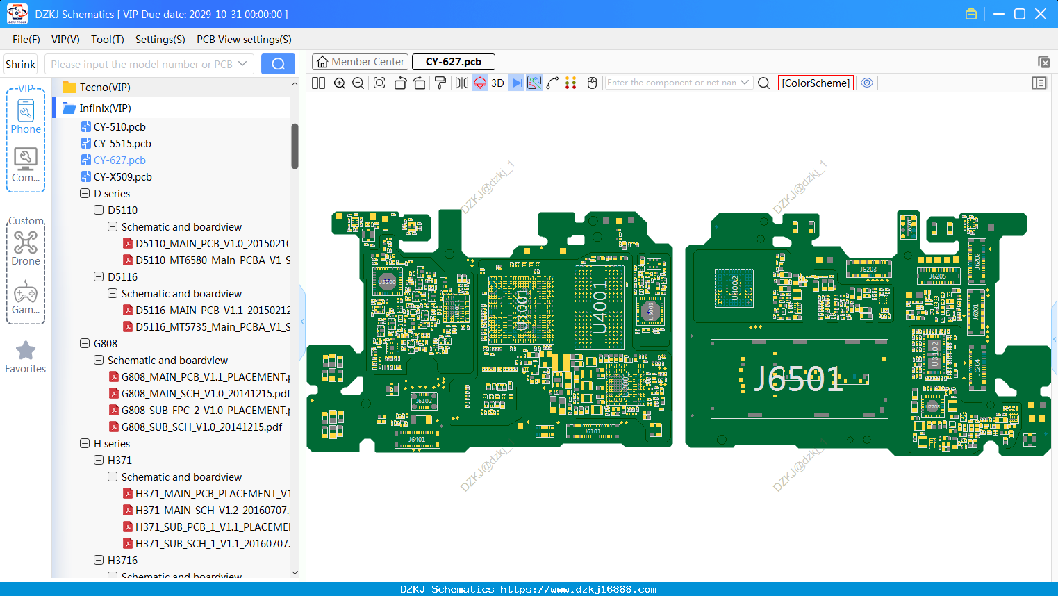Viewport: 1058px width, 596px height.
Task: Click the panel collapse handle left of board
Action: tap(303, 322)
